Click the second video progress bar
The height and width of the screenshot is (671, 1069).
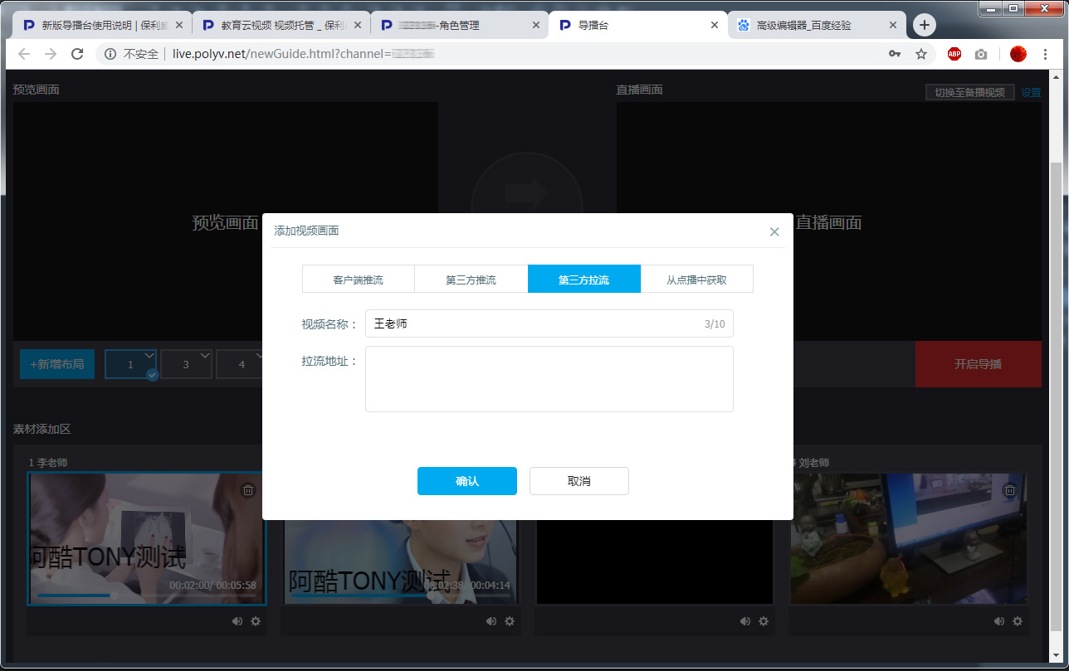pos(401,596)
